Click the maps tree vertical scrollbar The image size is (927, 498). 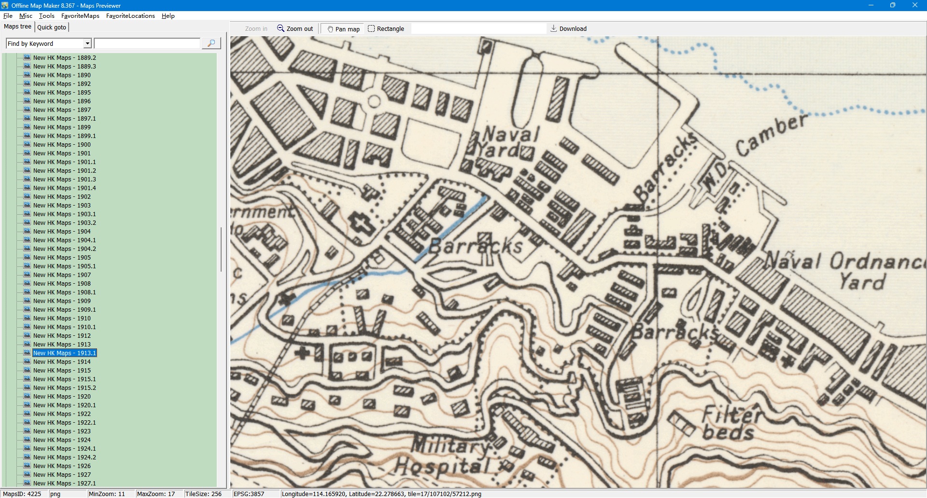(x=221, y=249)
